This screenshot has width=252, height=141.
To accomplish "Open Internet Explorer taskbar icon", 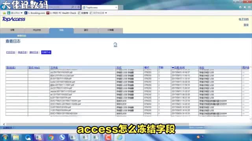I will (x=119, y=137).
